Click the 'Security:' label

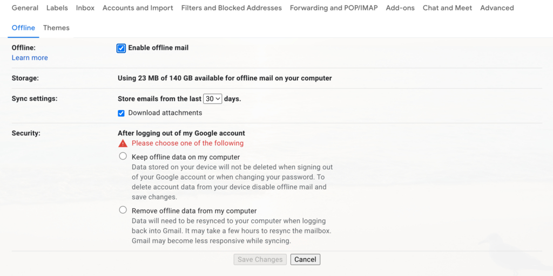coord(26,134)
